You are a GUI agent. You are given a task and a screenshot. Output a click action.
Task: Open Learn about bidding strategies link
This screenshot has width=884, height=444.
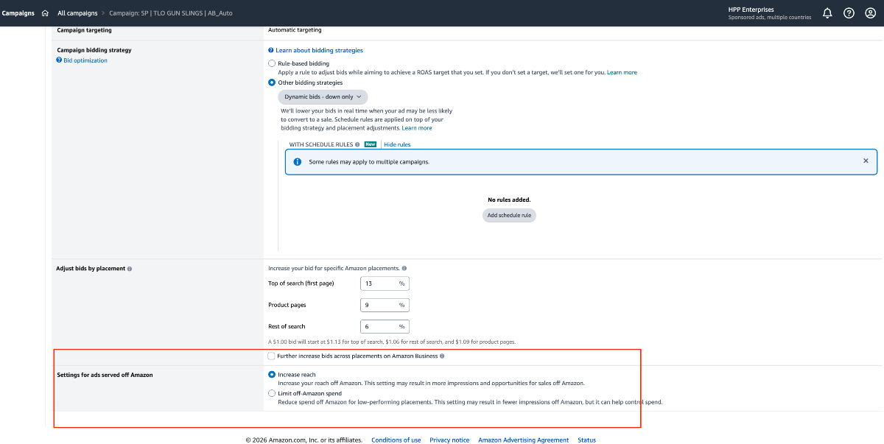click(319, 51)
